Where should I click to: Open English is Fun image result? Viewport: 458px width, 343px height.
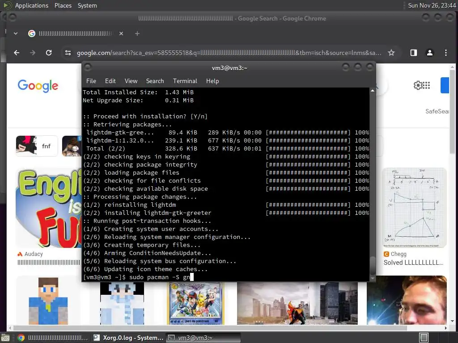click(x=48, y=208)
